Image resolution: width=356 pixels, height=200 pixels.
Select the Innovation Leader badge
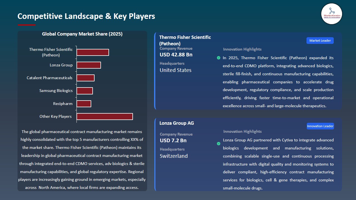click(320, 126)
